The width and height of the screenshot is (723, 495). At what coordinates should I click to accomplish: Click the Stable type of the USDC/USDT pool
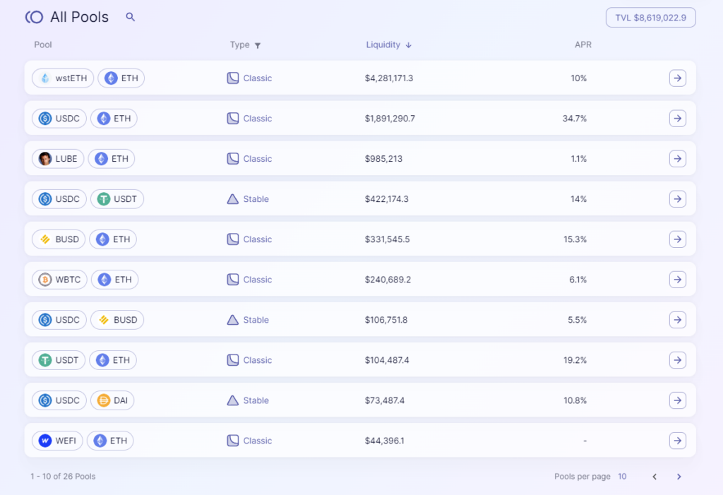(248, 199)
